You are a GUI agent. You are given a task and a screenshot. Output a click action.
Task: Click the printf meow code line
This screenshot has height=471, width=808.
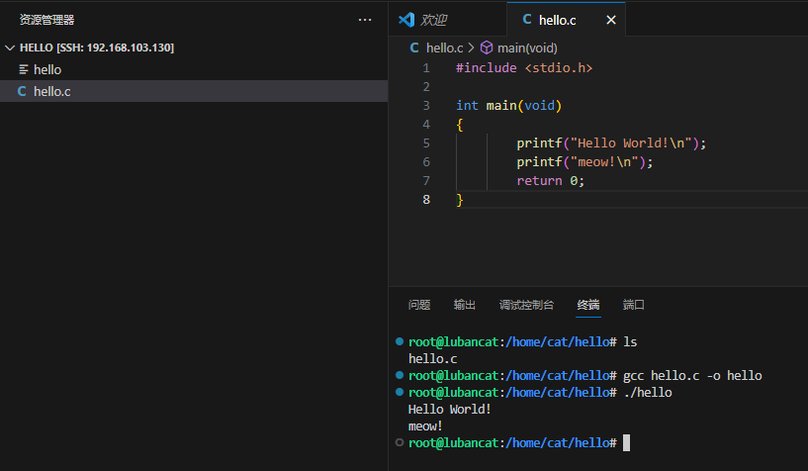[x=584, y=162]
